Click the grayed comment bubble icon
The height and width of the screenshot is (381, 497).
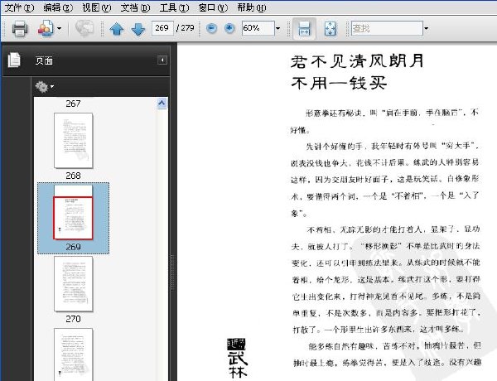pyautogui.click(x=84, y=28)
